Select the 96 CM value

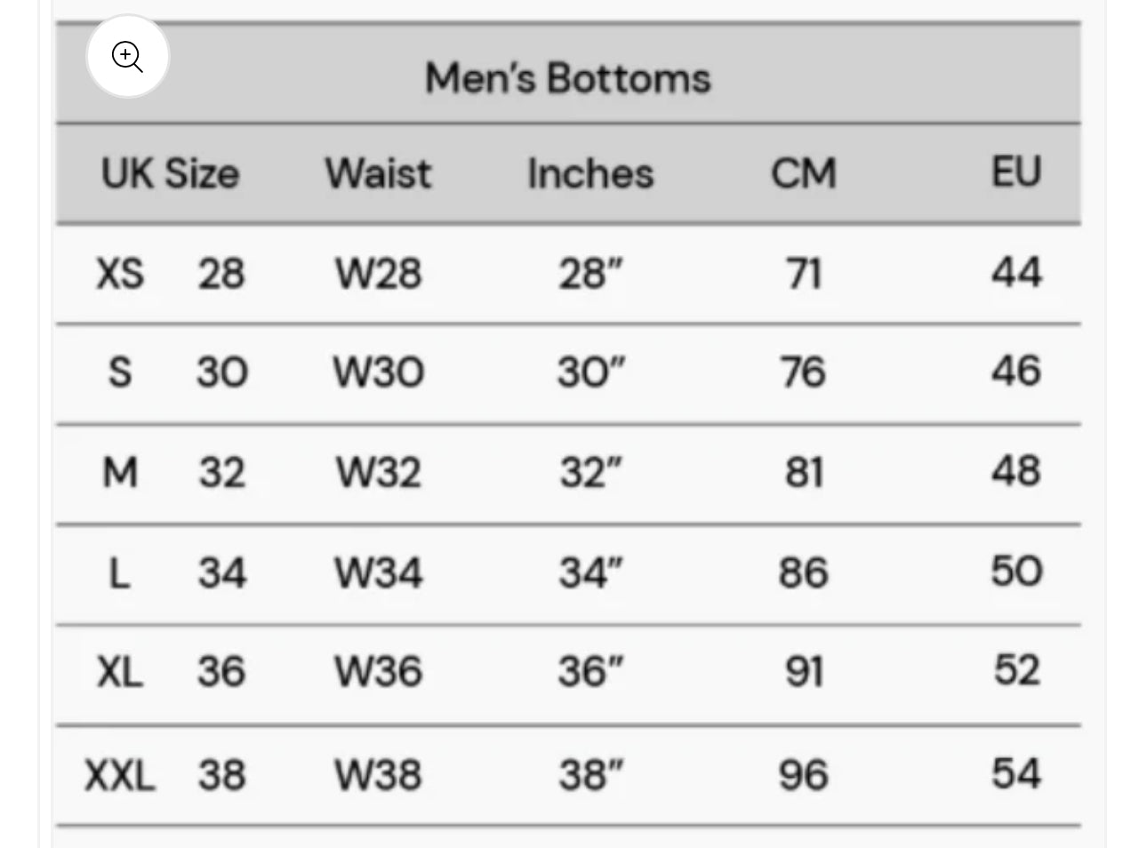click(803, 774)
